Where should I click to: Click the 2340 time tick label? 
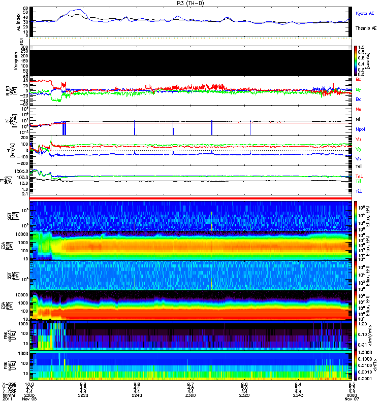pos(298,395)
